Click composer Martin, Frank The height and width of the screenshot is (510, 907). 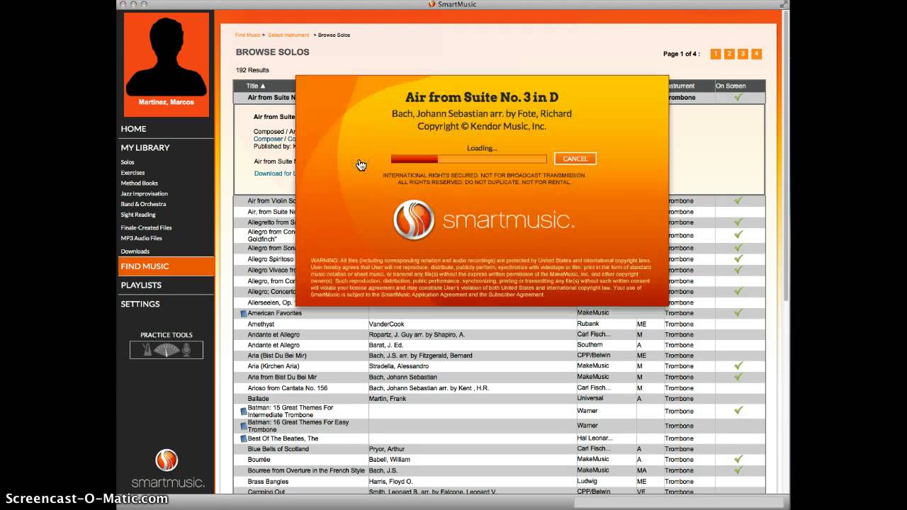[x=388, y=399]
